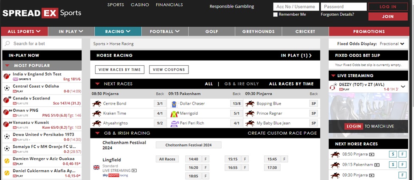
Task: Click the Peri Peri Rich silk icon
Action: point(174,123)
